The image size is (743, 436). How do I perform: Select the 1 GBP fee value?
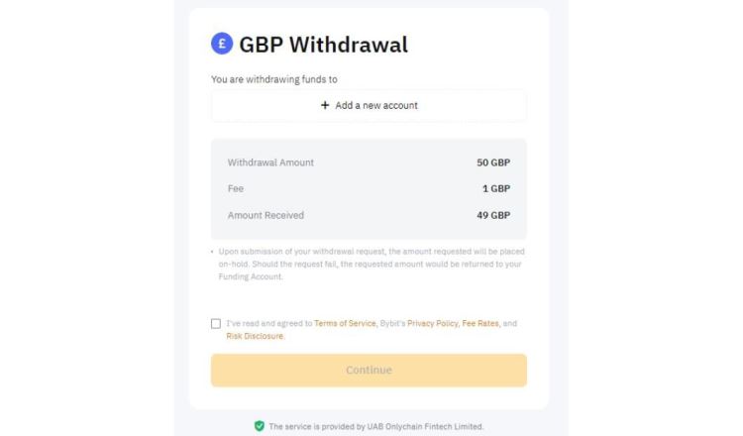[x=496, y=188]
